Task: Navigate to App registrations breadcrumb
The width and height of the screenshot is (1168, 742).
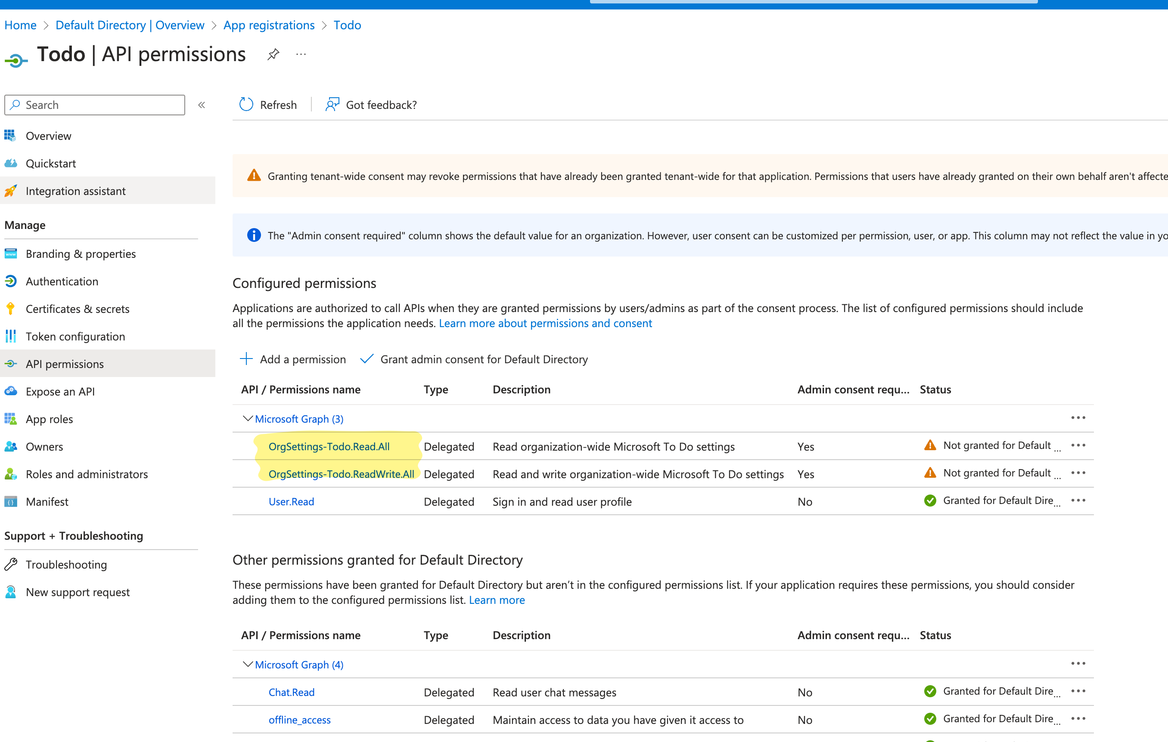Action: [269, 25]
